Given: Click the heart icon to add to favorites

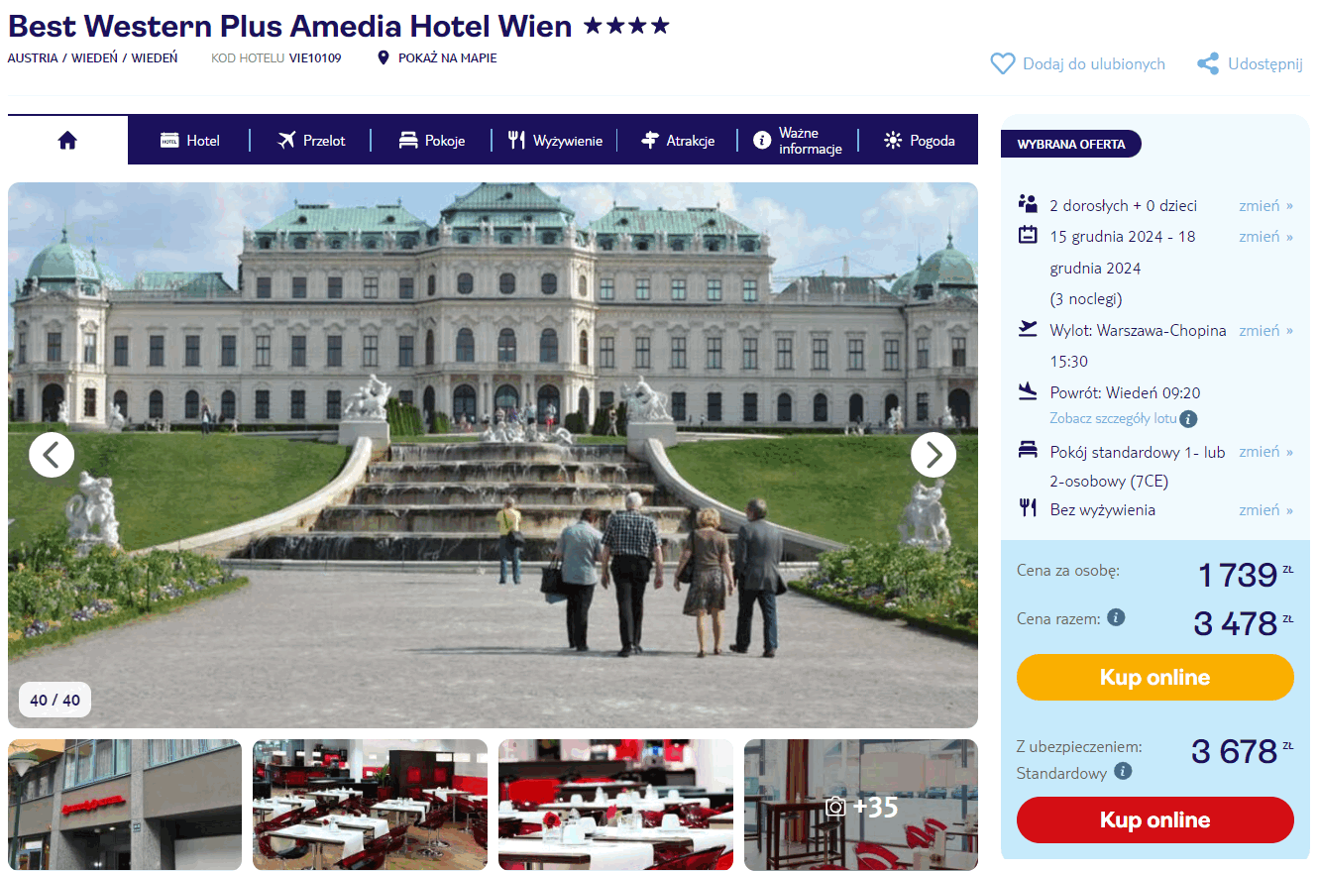Looking at the screenshot, I should (x=1003, y=64).
